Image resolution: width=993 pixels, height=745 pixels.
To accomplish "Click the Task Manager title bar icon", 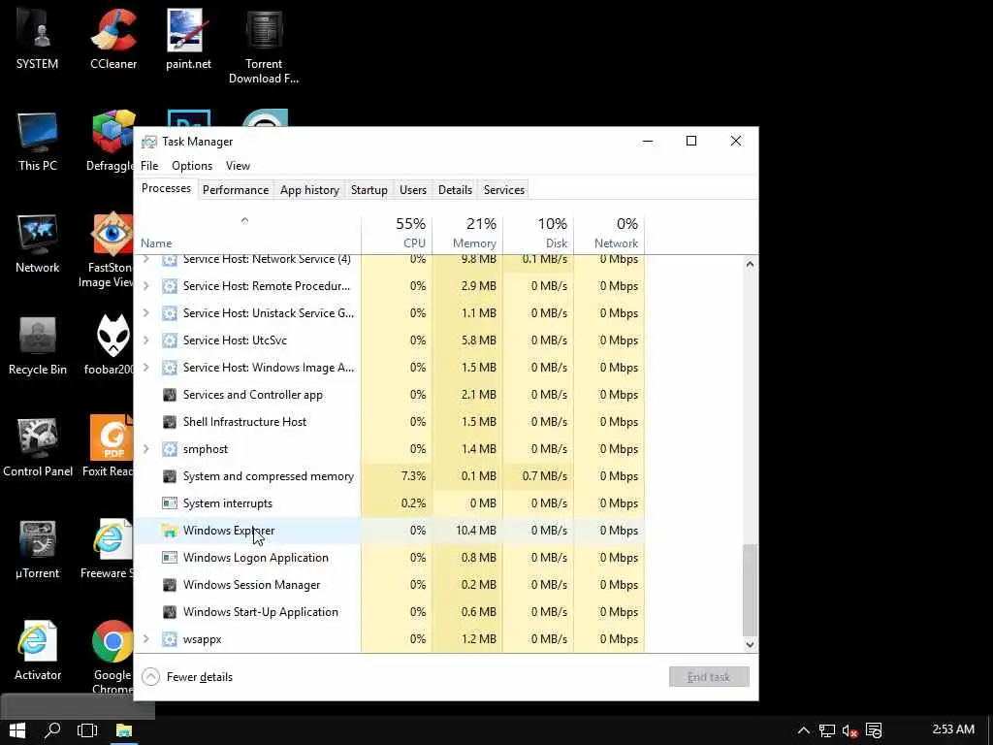I will 148,142.
